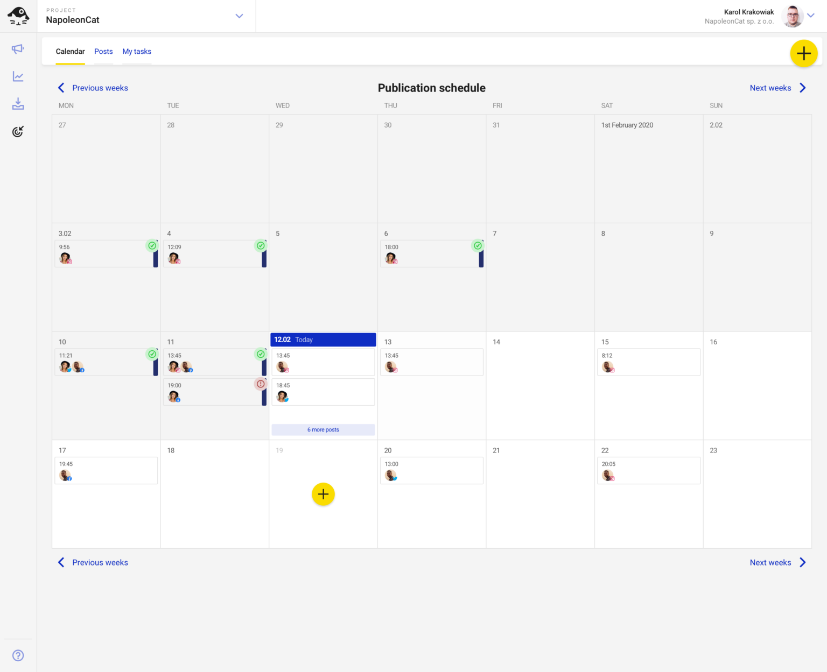Click the green published checkmark on the 3.02 post
Image resolution: width=827 pixels, height=672 pixels.
152,245
